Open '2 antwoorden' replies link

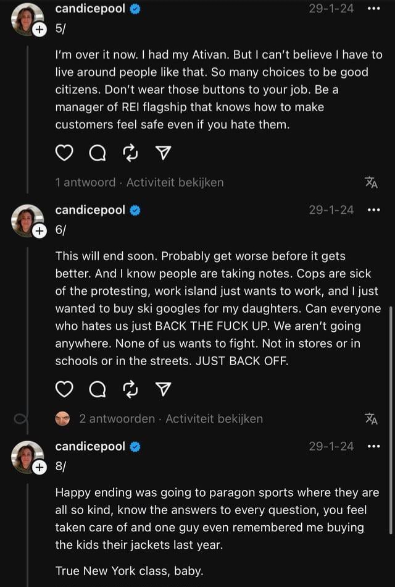(117, 418)
